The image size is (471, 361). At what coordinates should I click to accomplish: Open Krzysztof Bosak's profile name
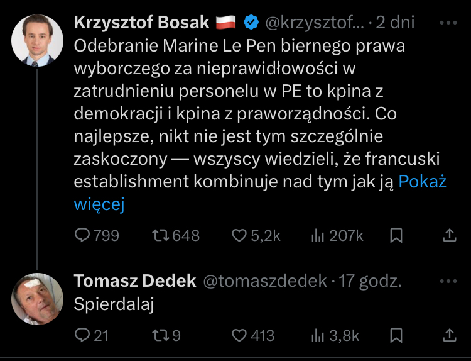pos(141,23)
